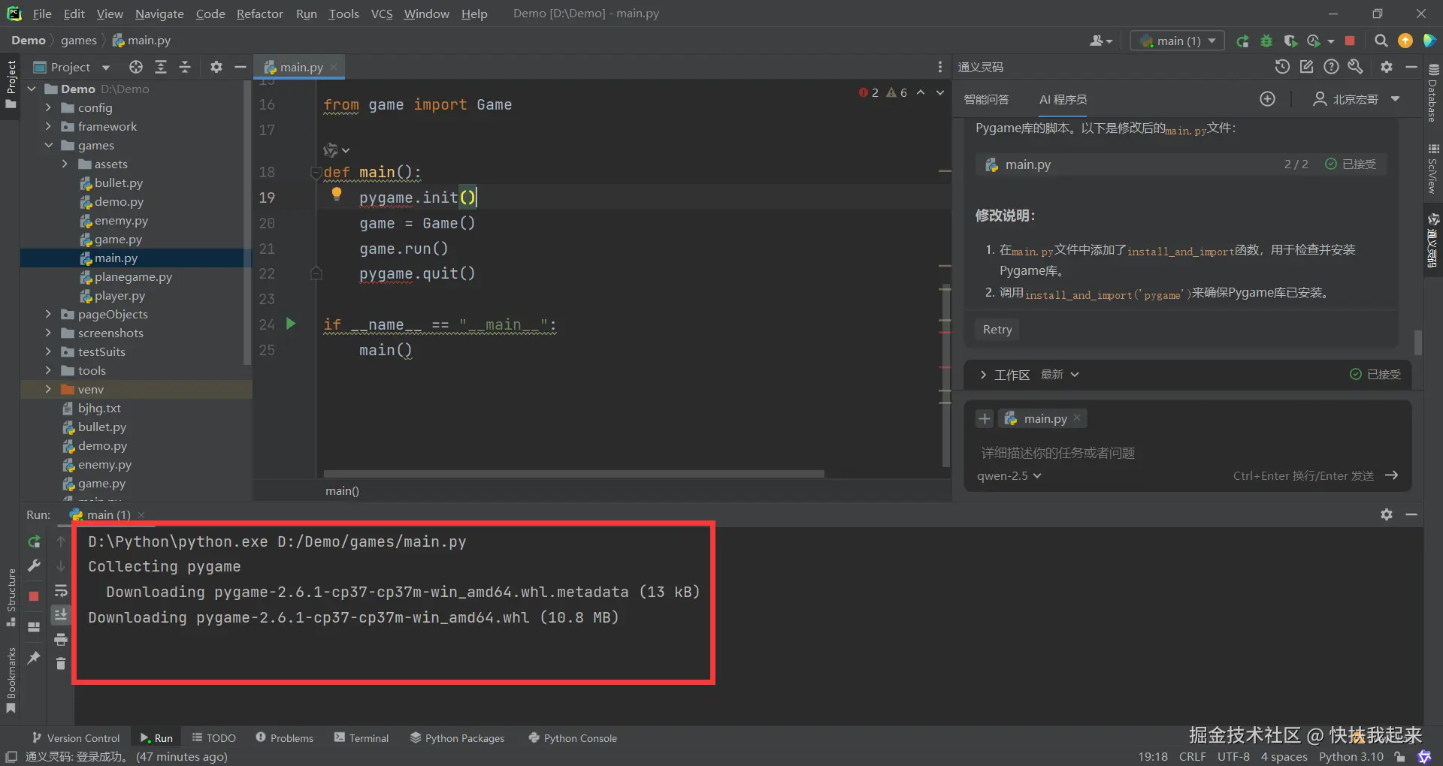
Task: Open help question icon in Tongyi panel
Action: tap(1331, 67)
